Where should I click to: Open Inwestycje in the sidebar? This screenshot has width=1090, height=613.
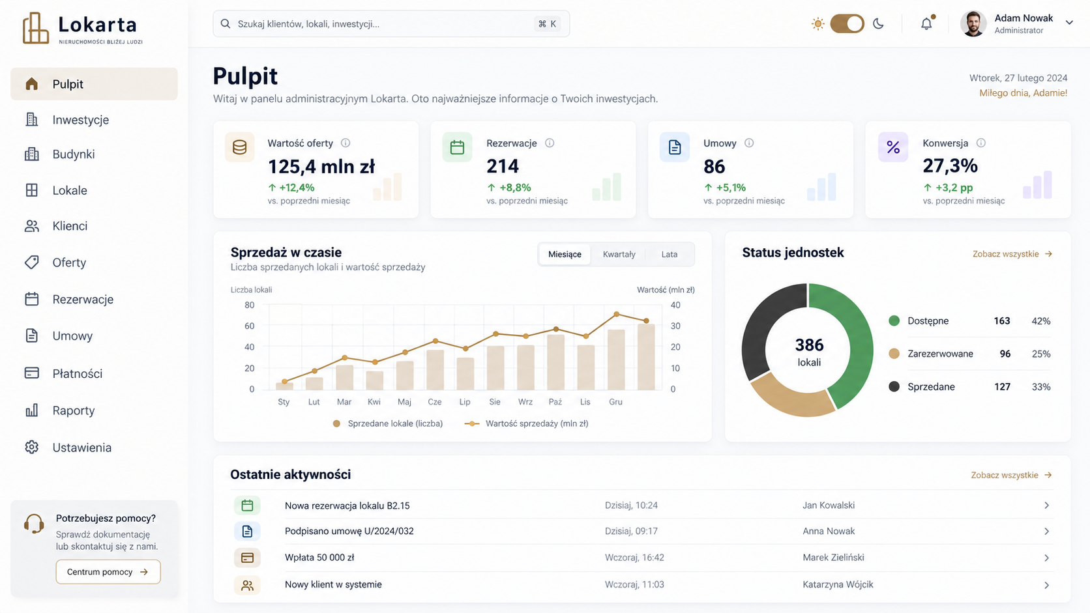point(94,120)
